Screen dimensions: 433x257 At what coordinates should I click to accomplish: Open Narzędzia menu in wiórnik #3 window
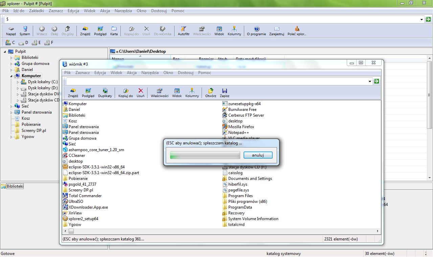pyautogui.click(x=150, y=73)
